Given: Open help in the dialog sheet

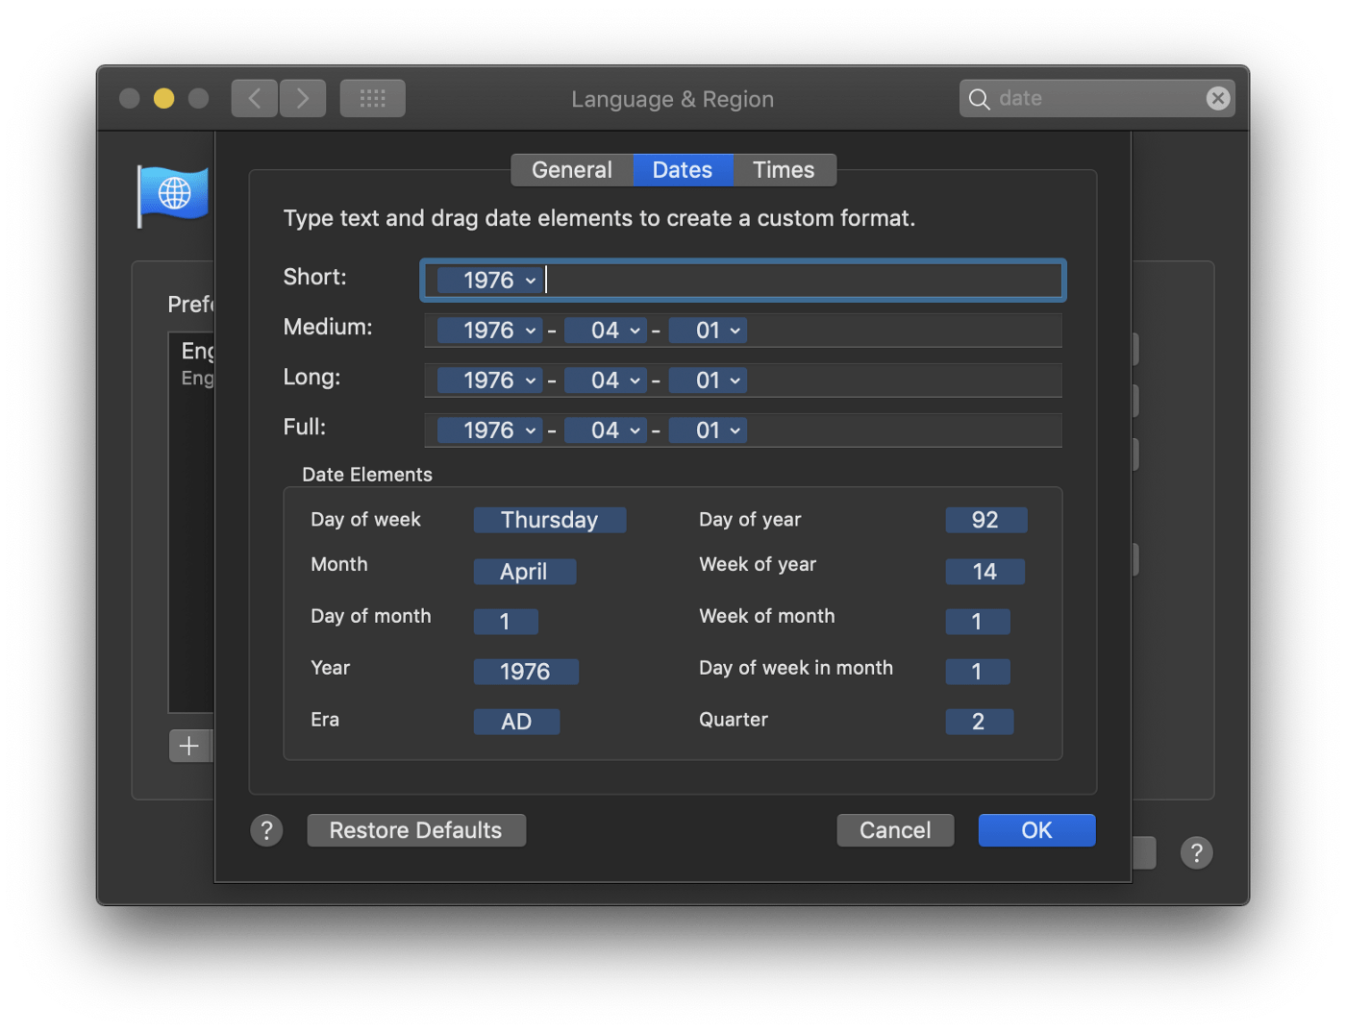Looking at the screenshot, I should [266, 830].
